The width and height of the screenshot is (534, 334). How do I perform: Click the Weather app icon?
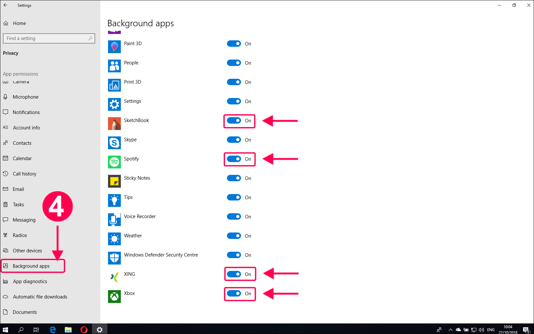114,239
